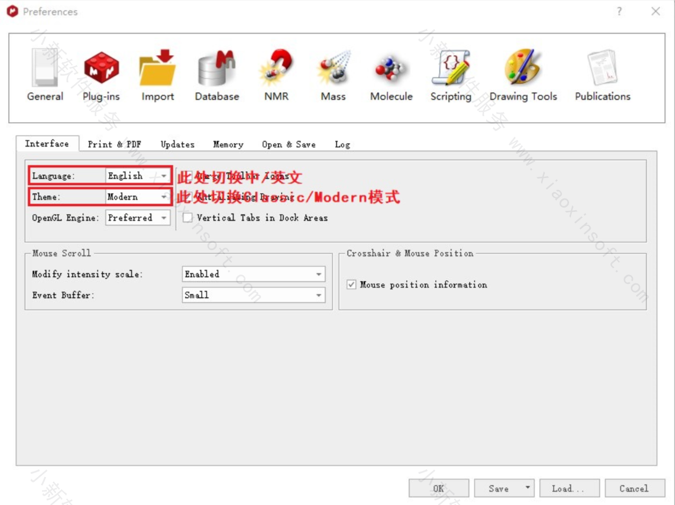Open NMR preferences with magnet icon
The height and width of the screenshot is (505, 675).
pos(276,75)
